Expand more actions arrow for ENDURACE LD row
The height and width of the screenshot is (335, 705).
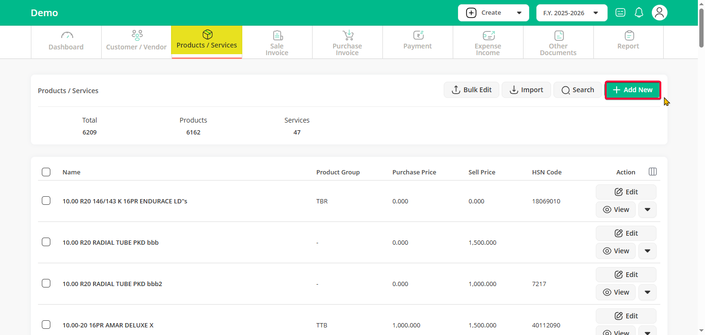tap(647, 210)
